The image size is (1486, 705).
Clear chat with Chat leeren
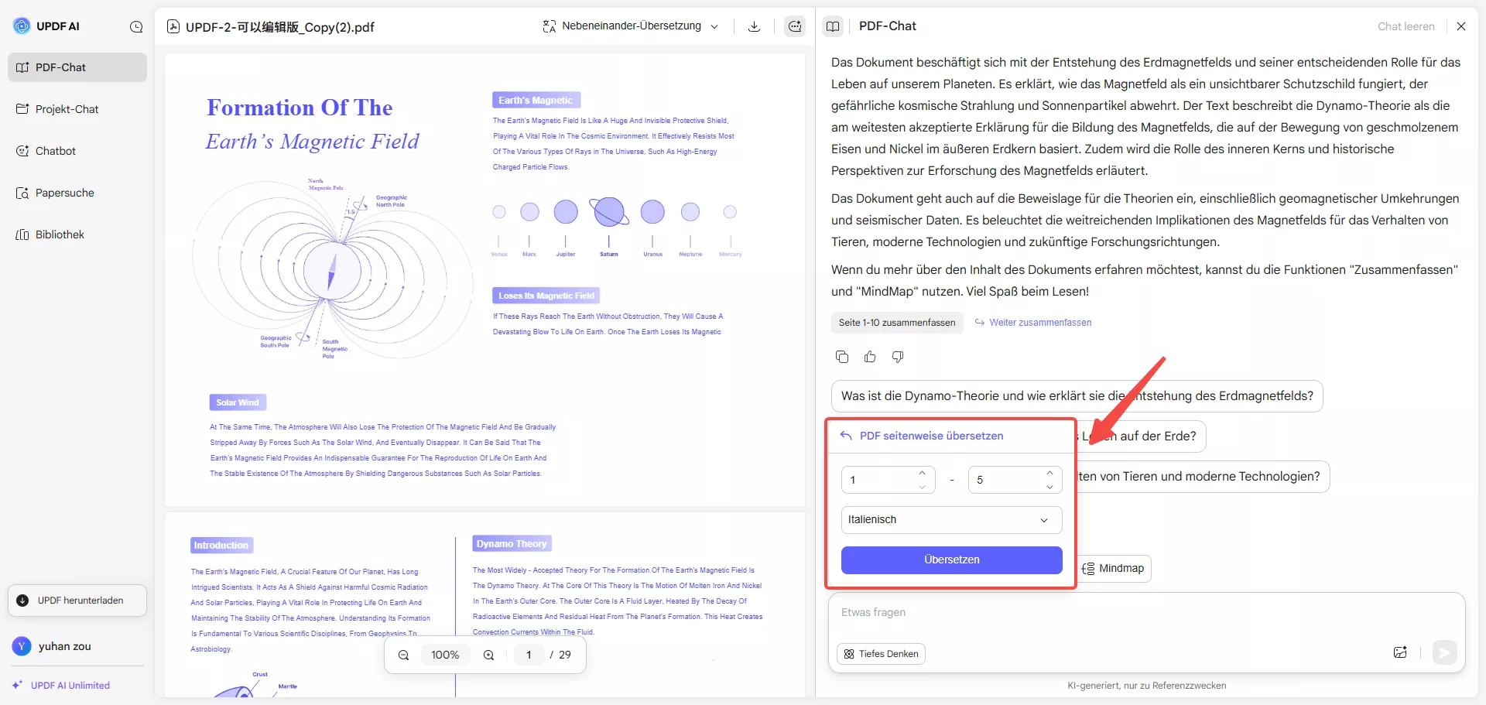[1406, 26]
